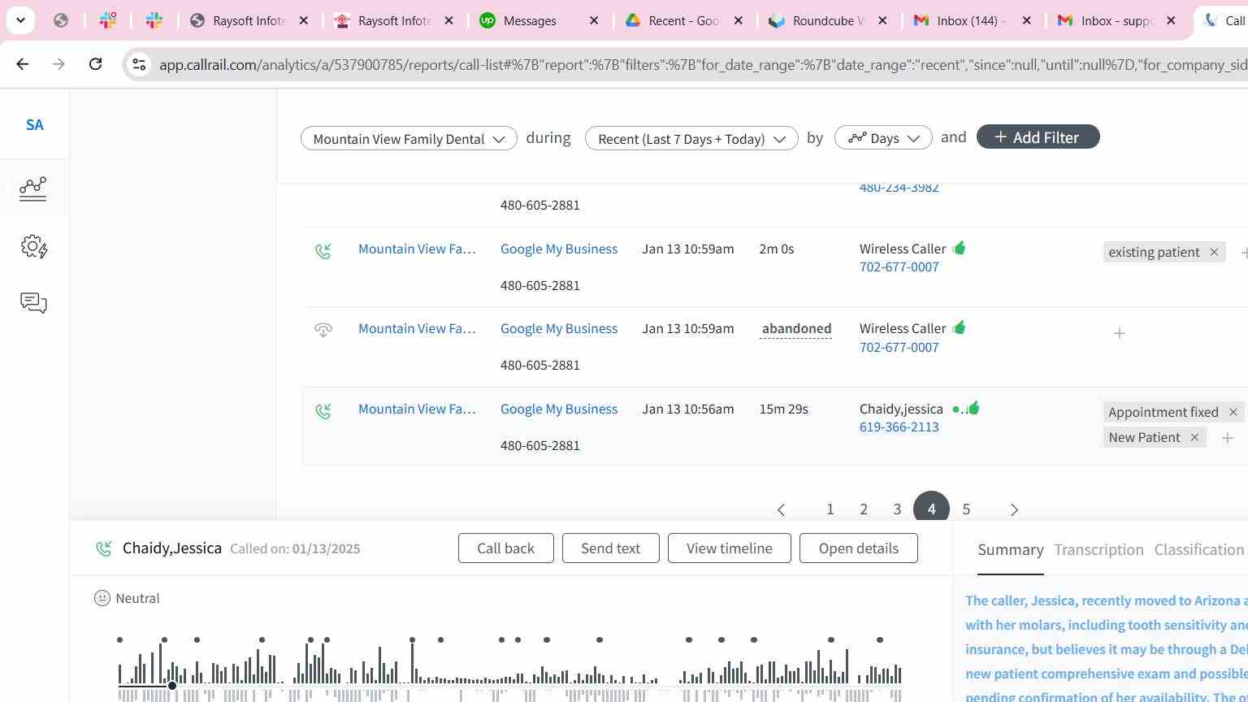Click the Add Filter button
The width and height of the screenshot is (1248, 702).
tap(1038, 137)
